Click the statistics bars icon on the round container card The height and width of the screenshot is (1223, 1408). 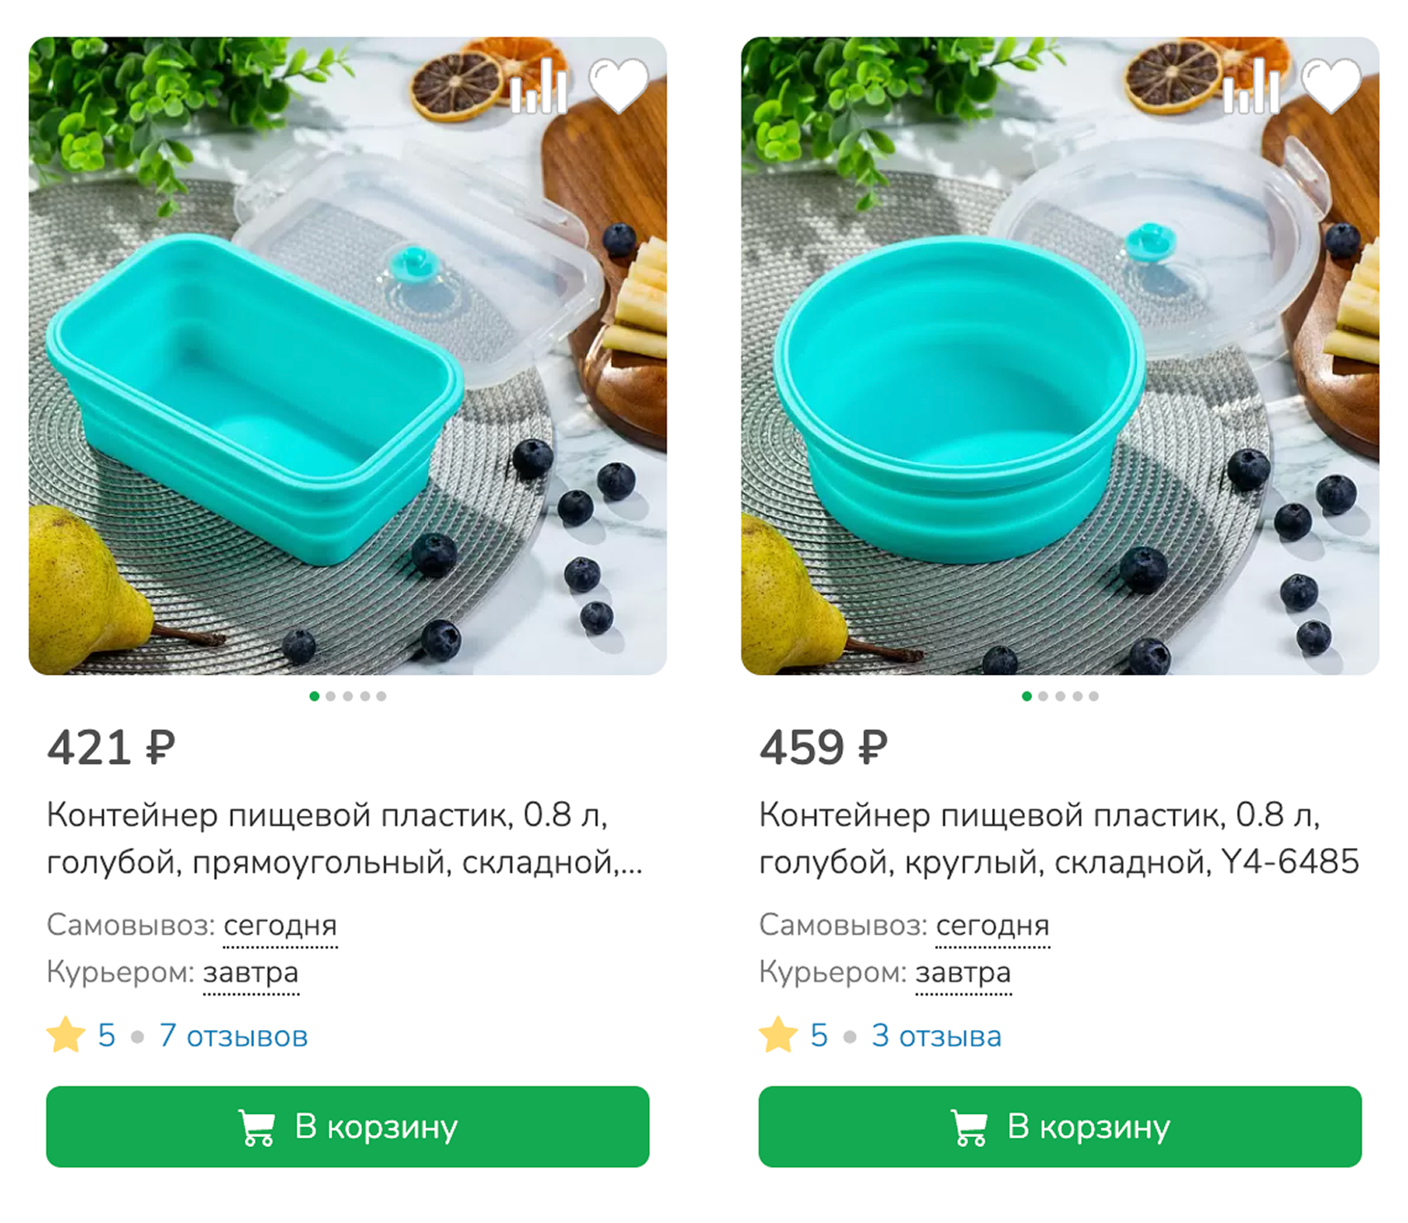tap(1253, 84)
